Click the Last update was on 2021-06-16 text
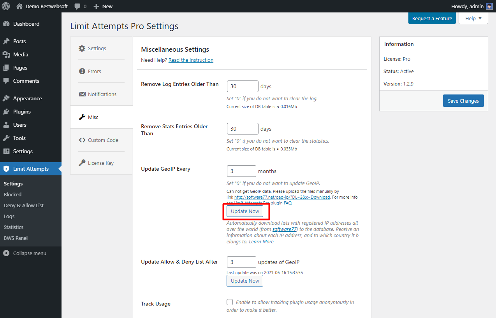Viewport: 496px width, 318px height. (x=265, y=273)
